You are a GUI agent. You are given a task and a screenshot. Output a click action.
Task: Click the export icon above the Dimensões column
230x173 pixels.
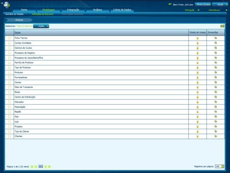pos(222,26)
